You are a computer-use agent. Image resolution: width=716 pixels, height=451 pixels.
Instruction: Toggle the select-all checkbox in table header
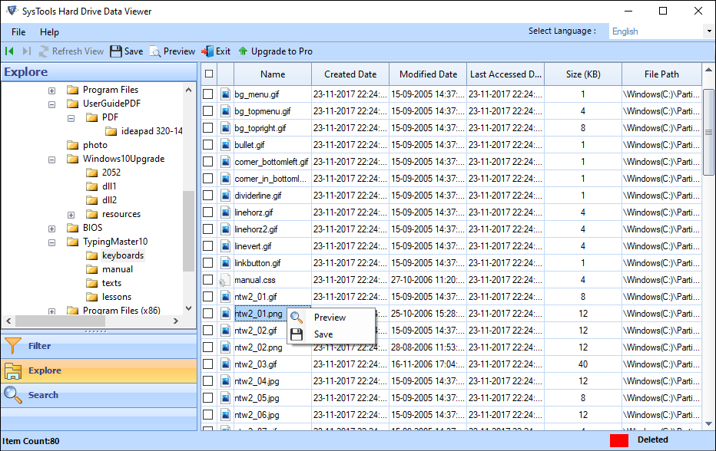(x=209, y=74)
